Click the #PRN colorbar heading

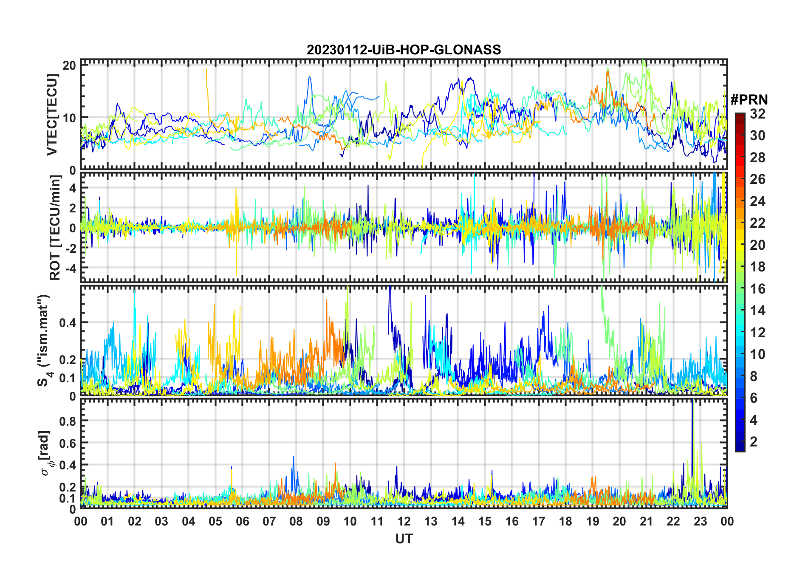pos(749,100)
